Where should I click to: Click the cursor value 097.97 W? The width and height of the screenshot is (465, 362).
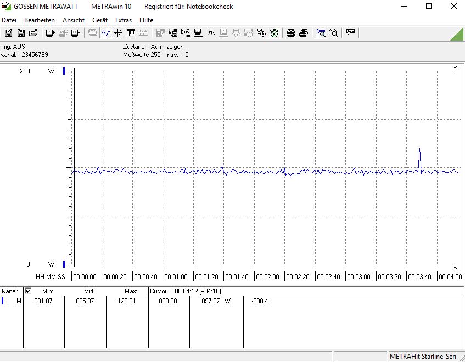pos(216,301)
